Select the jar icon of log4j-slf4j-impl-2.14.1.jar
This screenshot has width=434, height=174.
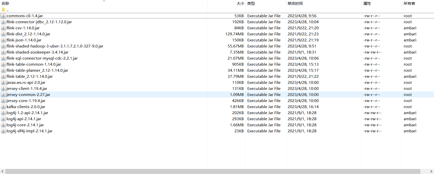(x=4, y=131)
